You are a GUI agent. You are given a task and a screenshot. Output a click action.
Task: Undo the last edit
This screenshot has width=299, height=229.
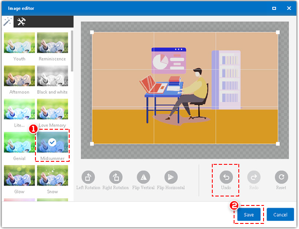[226, 177]
